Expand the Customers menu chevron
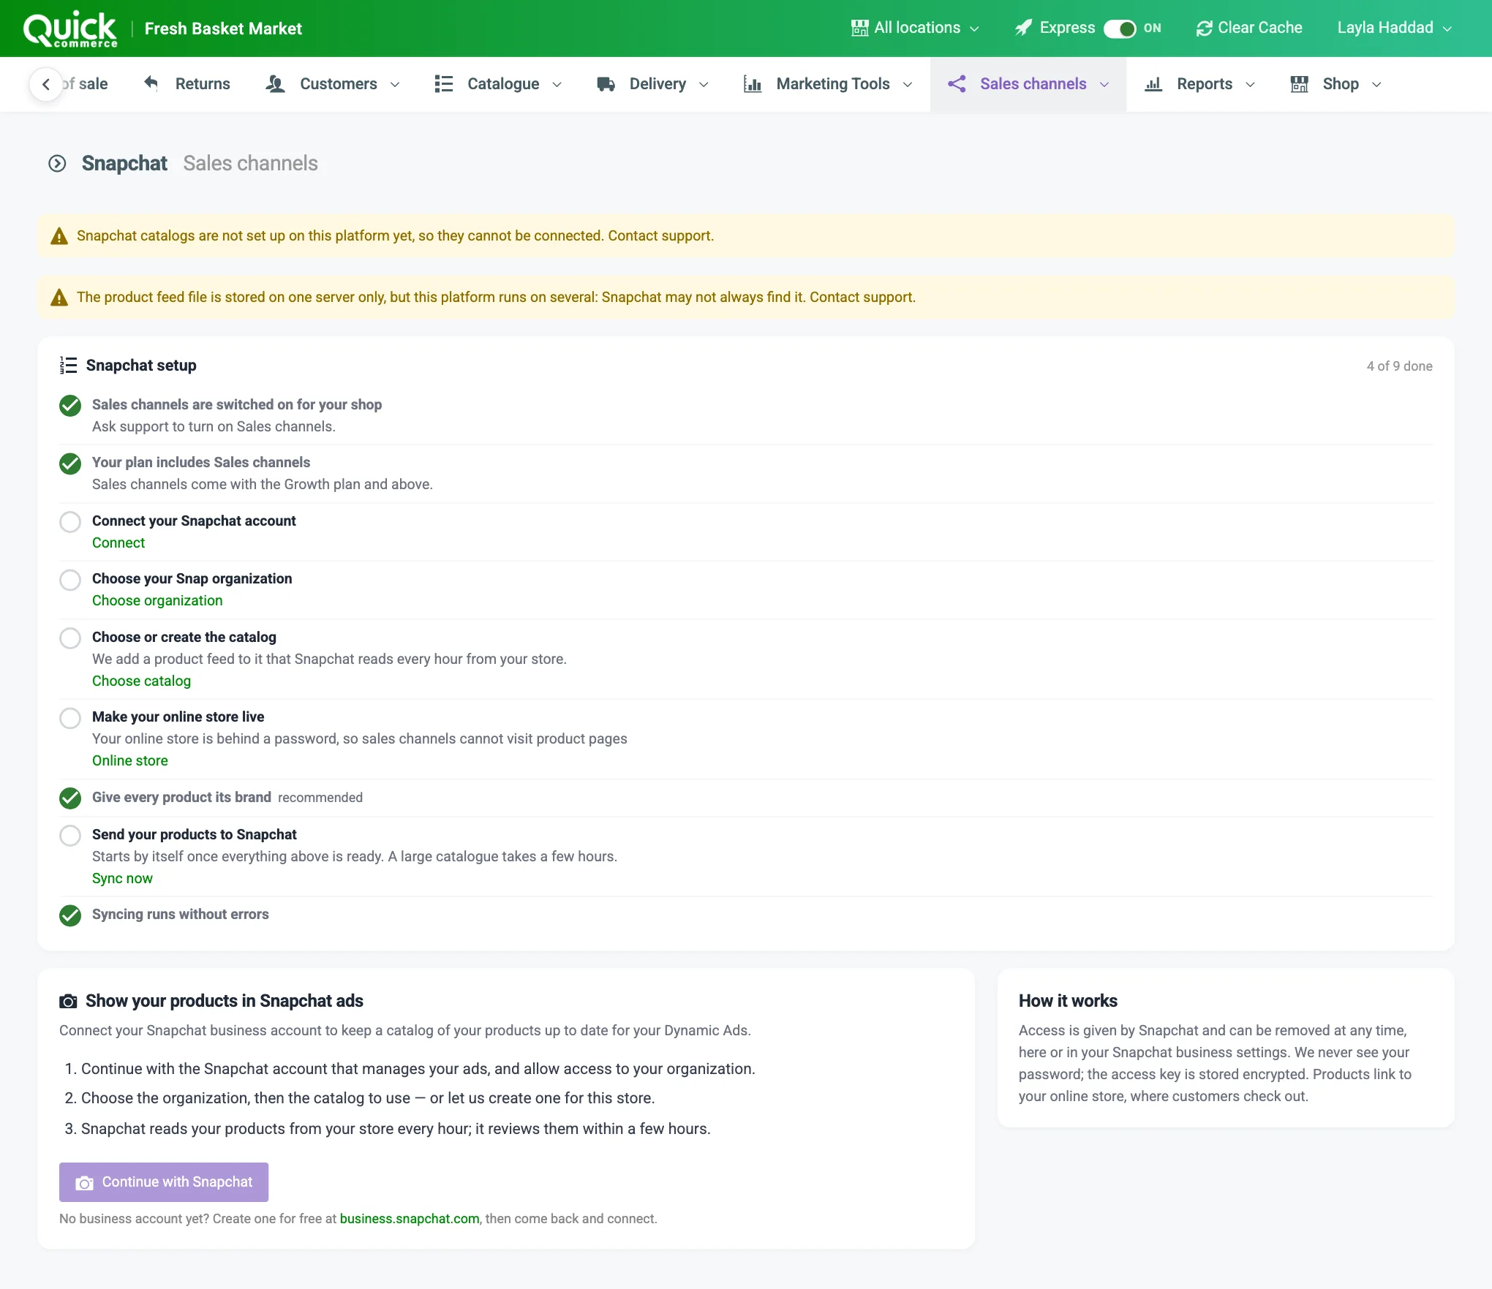Viewport: 1492px width, 1289px height. 395,85
